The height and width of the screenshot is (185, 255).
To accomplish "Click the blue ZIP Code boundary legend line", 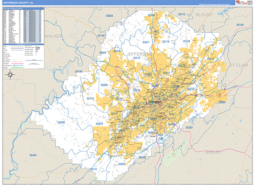I will [x=17, y=51].
